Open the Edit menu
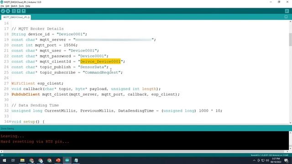Viewport: 292px width, 164px height. click(x=7, y=6)
